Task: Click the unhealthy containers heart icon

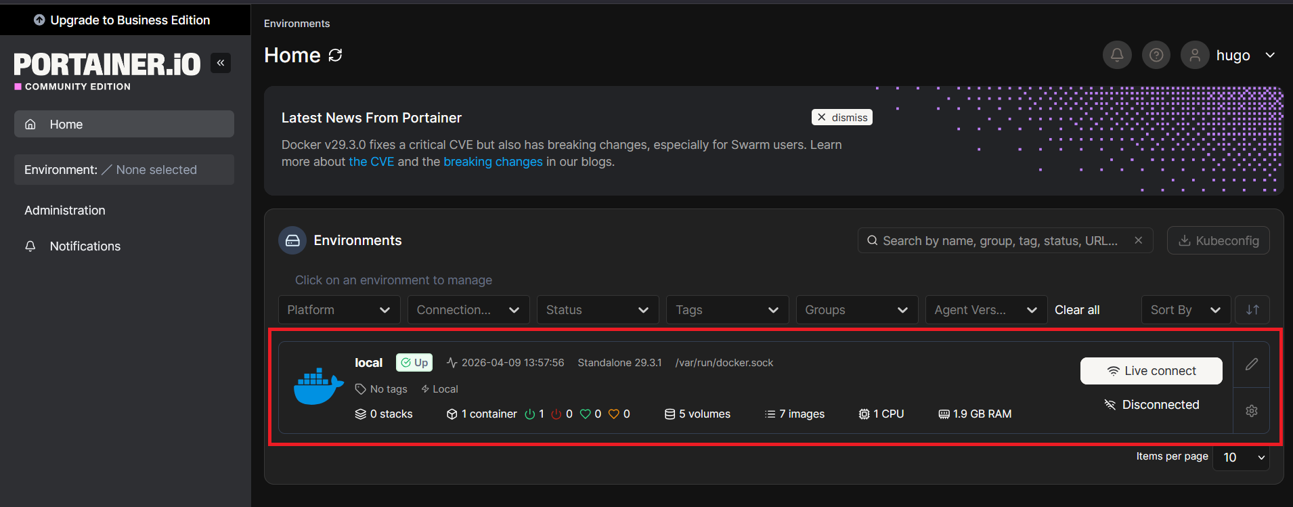Action: (614, 414)
